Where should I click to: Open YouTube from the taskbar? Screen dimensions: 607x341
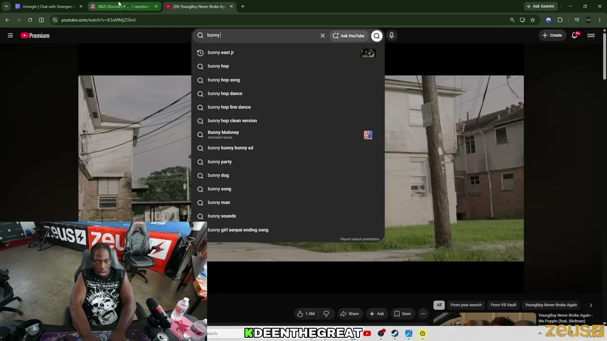[x=367, y=333]
